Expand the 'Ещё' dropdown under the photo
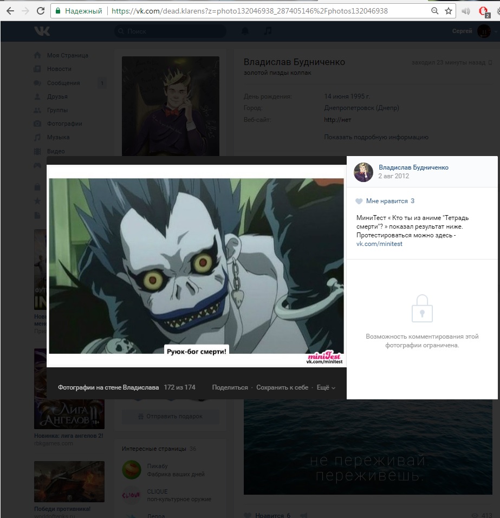This screenshot has height=518, width=500. 326,387
